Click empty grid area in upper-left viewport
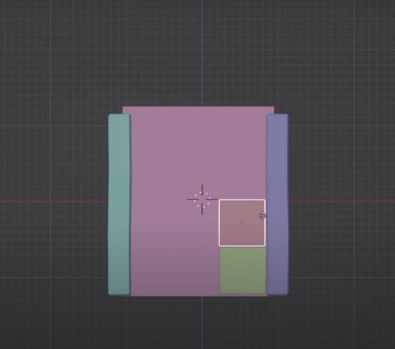 pos(53,53)
